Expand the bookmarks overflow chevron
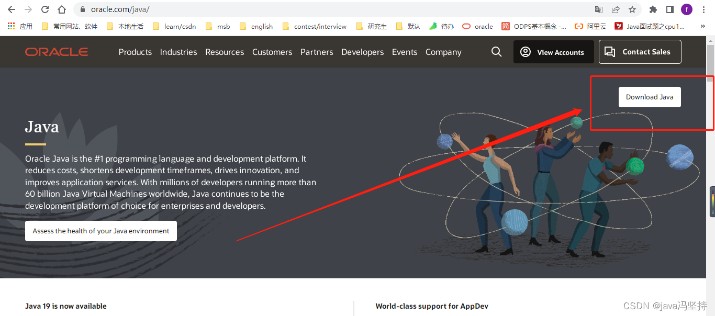 point(702,26)
